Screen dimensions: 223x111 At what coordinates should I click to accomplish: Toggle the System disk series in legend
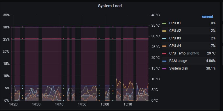(x=179, y=68)
